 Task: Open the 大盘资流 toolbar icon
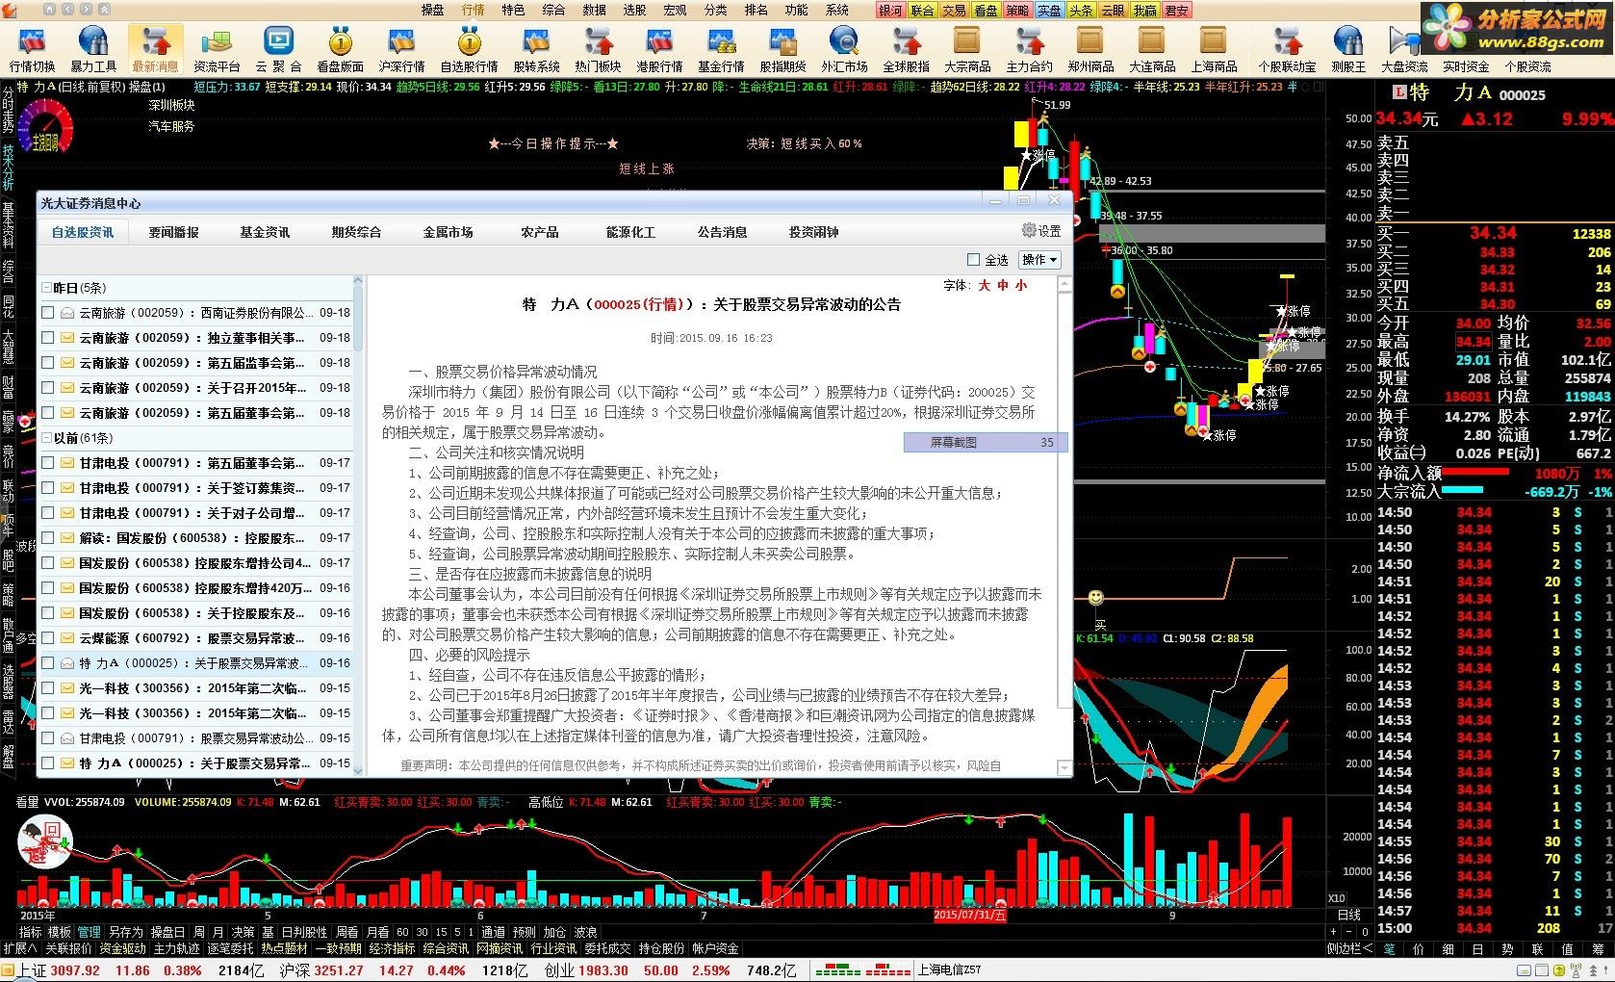(x=1404, y=50)
